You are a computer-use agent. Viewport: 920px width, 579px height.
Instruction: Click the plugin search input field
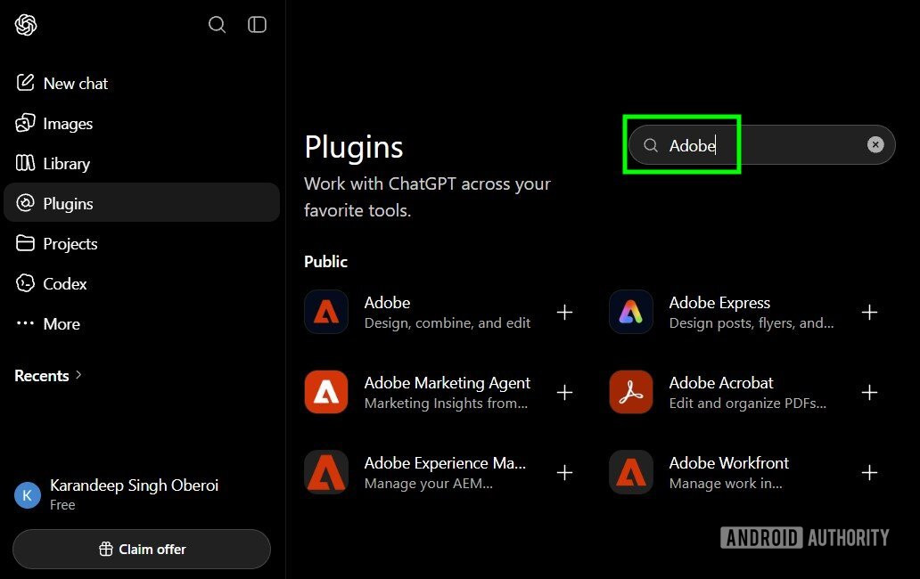(761, 144)
